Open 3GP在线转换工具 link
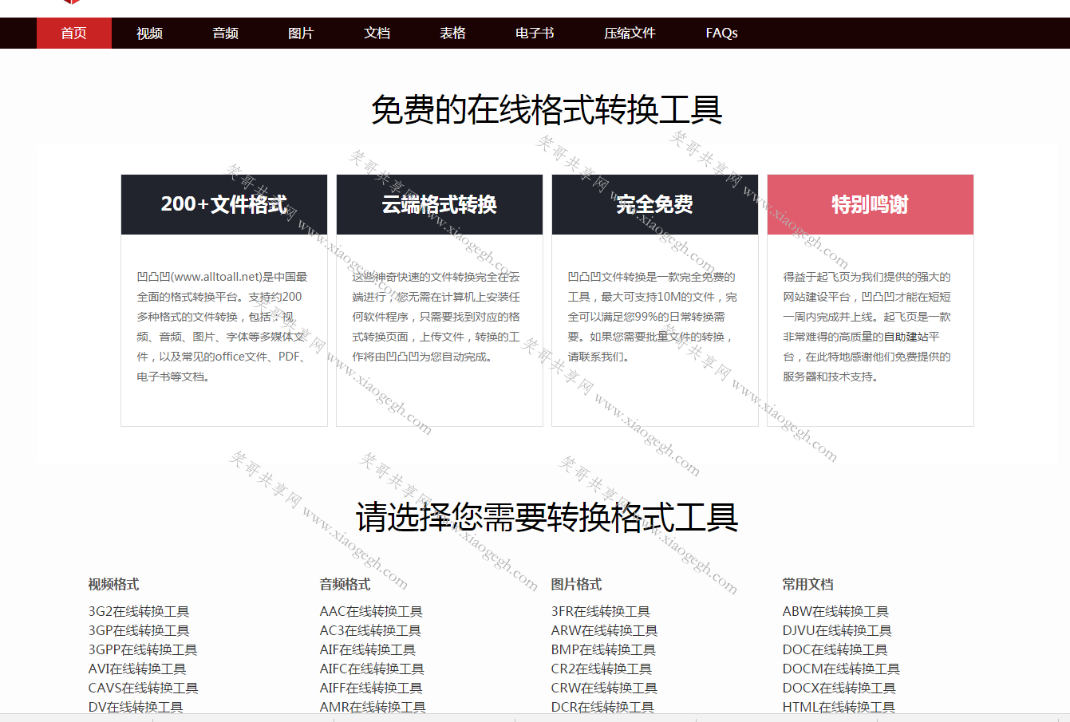 [x=139, y=630]
